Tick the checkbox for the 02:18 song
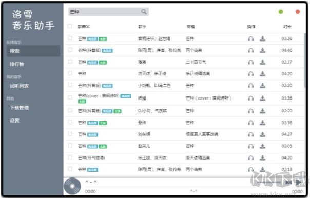Viewport: 310px width, 198px height. 70,169
